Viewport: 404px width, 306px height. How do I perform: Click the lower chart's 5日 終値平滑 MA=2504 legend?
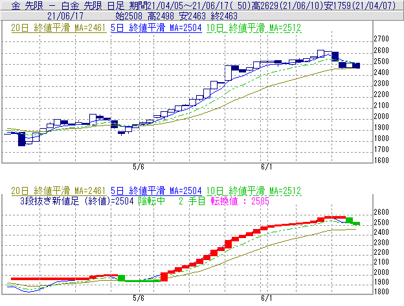point(156,191)
